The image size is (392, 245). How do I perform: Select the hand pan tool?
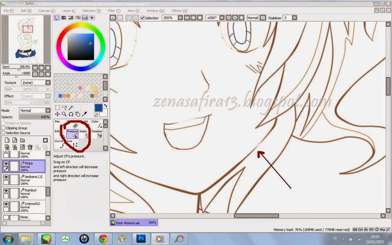(x=77, y=114)
